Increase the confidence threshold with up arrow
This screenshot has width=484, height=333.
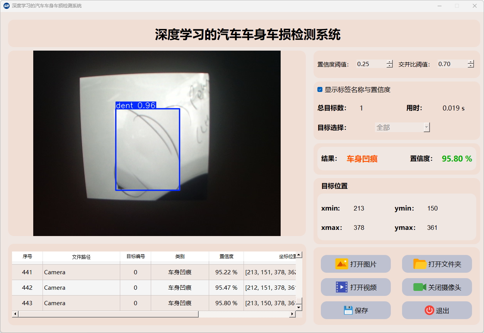click(389, 62)
